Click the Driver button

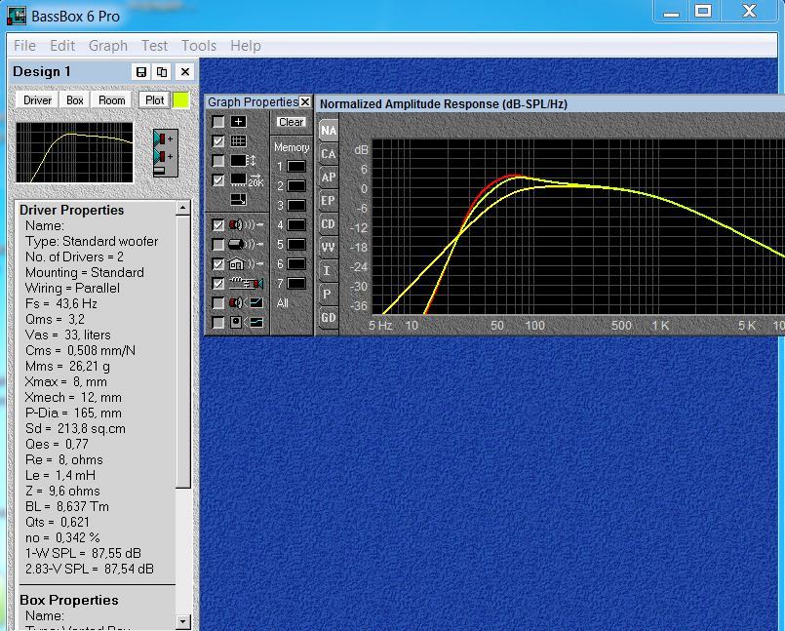(x=38, y=100)
